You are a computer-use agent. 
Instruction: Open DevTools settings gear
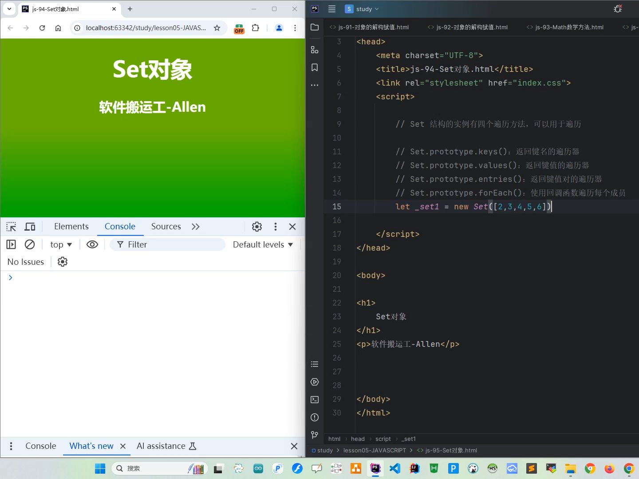tap(257, 227)
